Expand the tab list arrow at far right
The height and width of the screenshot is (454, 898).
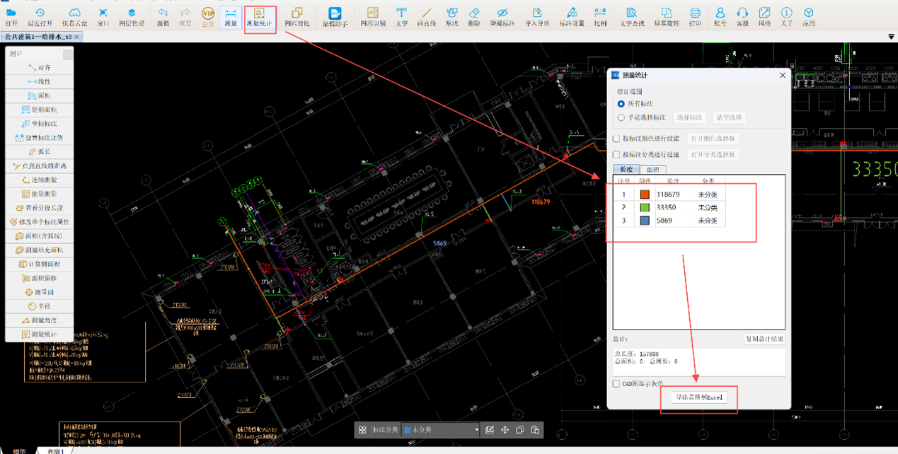point(891,37)
